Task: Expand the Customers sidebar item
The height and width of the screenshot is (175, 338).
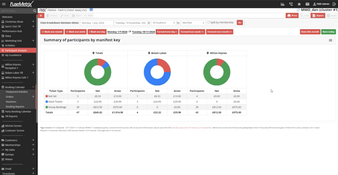Action: [x=33, y=140]
